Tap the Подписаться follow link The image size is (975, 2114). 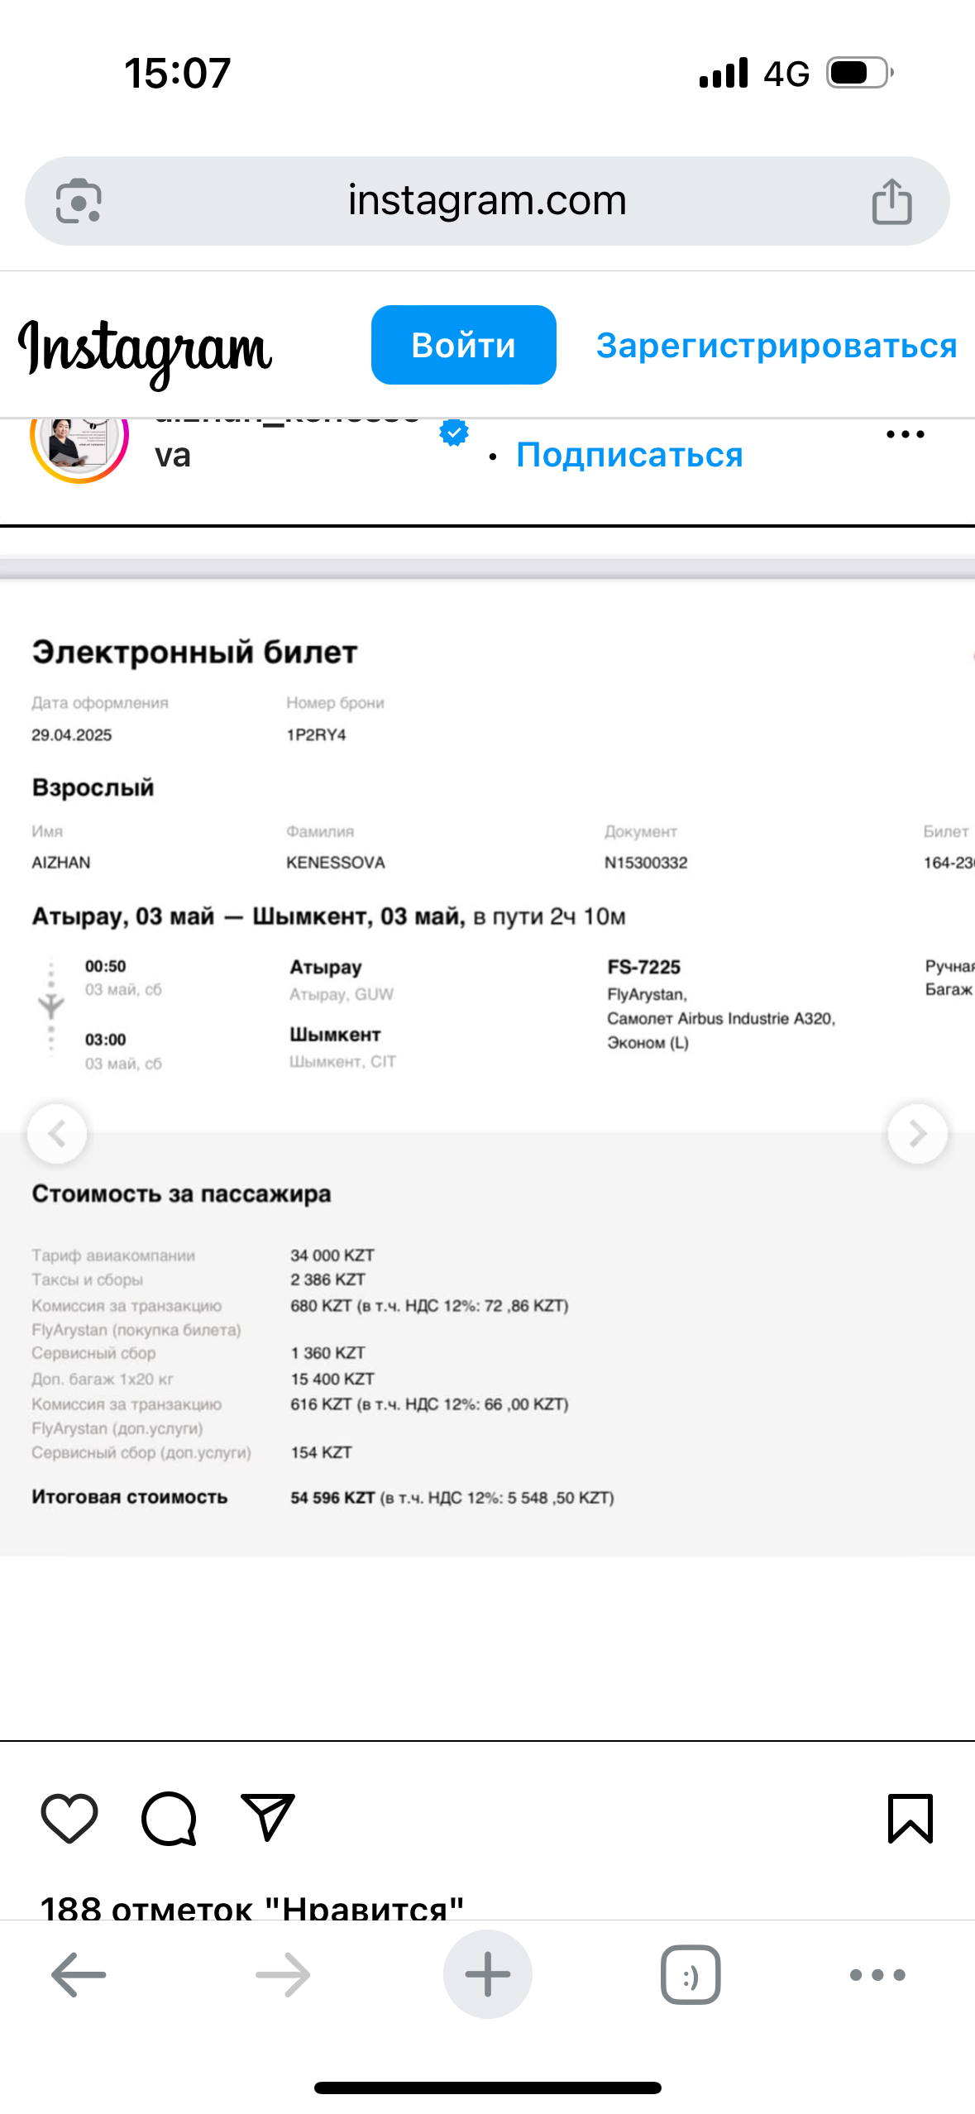[x=629, y=455]
